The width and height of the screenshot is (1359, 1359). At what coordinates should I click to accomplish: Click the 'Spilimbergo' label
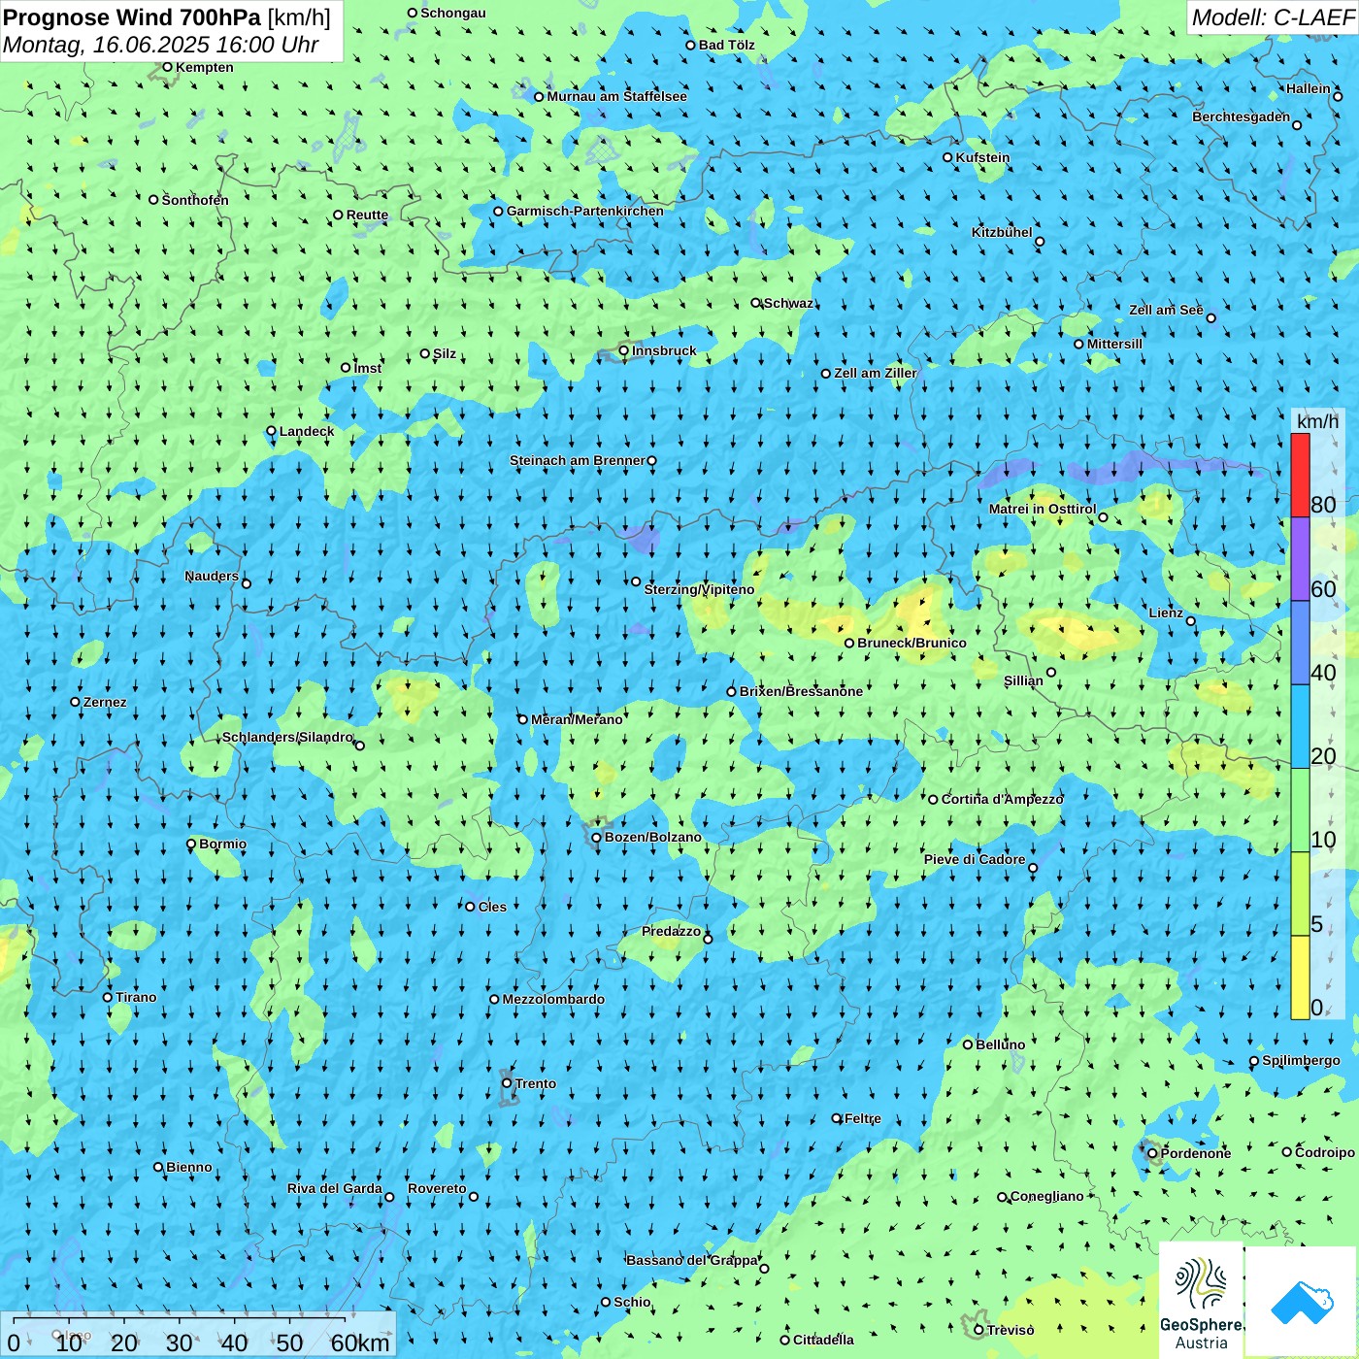click(x=1302, y=1060)
